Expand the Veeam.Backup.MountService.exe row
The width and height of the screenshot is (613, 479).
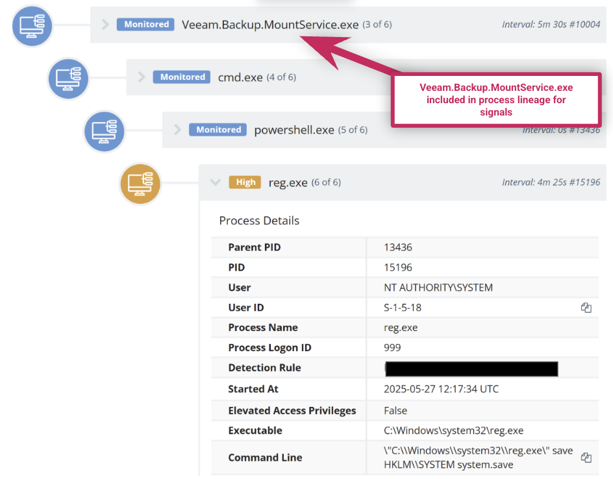tap(105, 25)
